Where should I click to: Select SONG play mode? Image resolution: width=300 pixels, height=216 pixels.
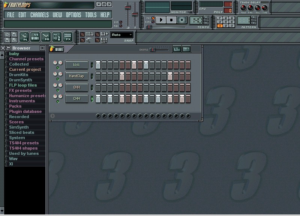click(x=153, y=22)
